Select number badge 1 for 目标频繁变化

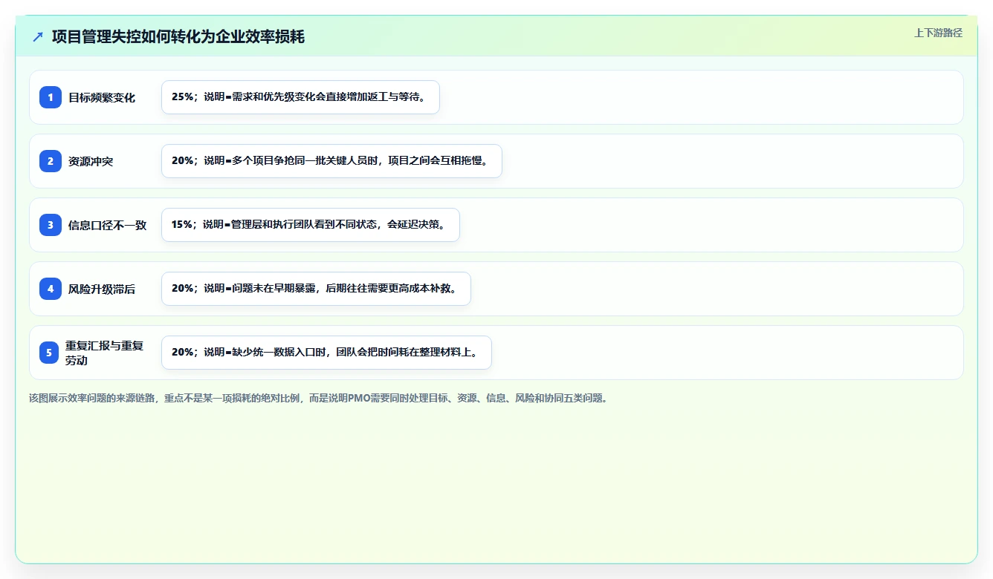tap(51, 97)
